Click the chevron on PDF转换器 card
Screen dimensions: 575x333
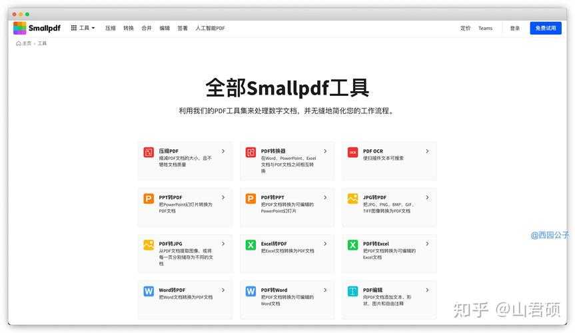pyautogui.click(x=325, y=151)
